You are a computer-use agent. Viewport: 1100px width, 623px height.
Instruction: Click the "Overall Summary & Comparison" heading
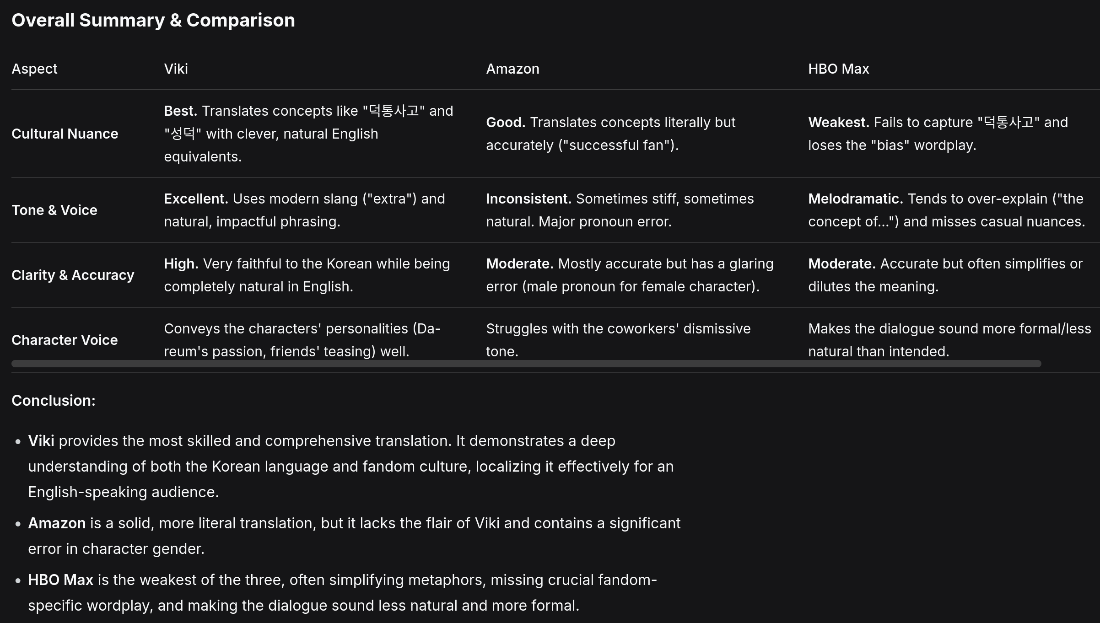(x=153, y=20)
